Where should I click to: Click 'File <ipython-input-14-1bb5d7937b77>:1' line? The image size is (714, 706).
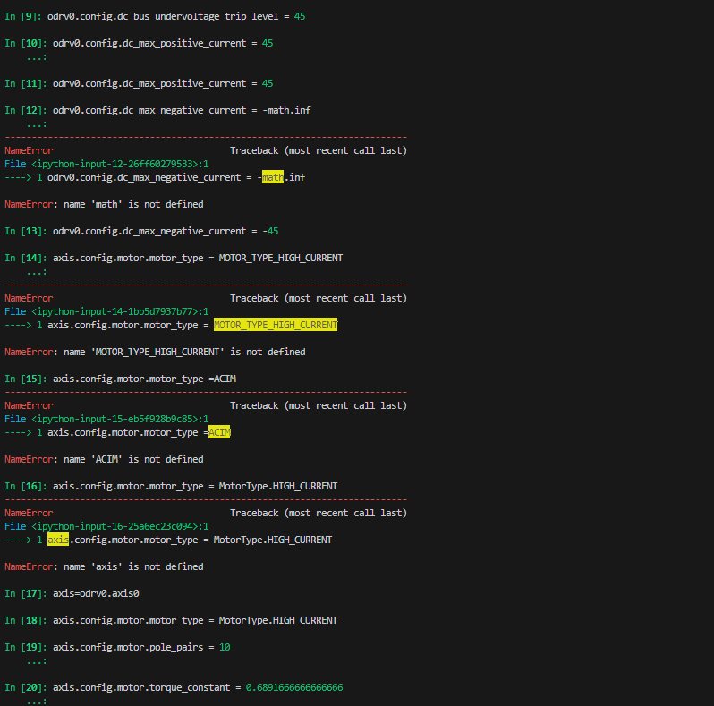point(106,311)
